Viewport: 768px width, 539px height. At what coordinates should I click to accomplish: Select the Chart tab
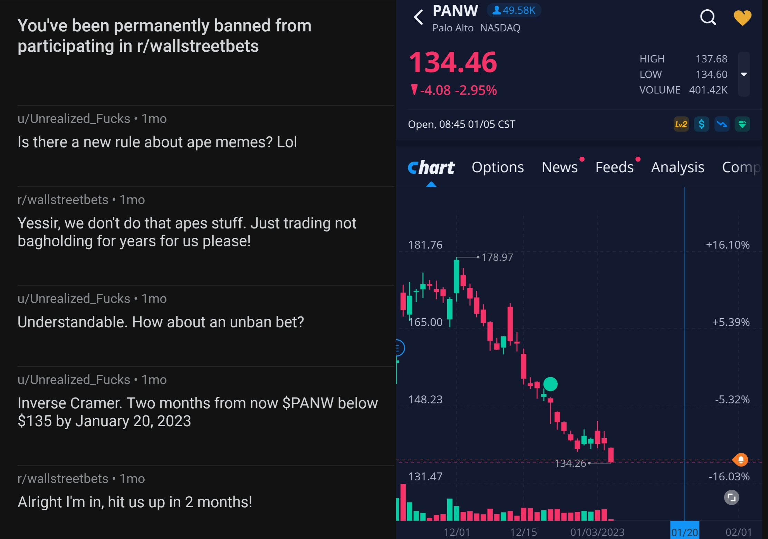point(431,168)
